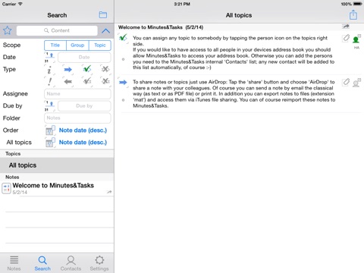The width and height of the screenshot is (364, 273).
Task: Open Welcome to Minutes&Tasks note in list
Action: pyautogui.click(x=57, y=188)
